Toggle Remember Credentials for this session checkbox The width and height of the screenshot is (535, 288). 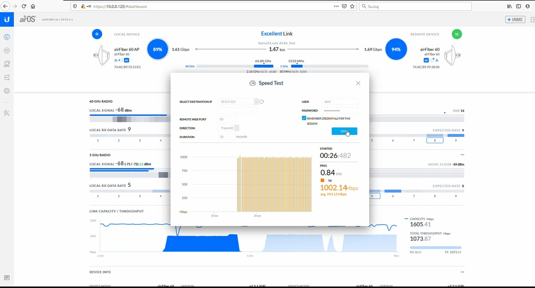pos(304,118)
